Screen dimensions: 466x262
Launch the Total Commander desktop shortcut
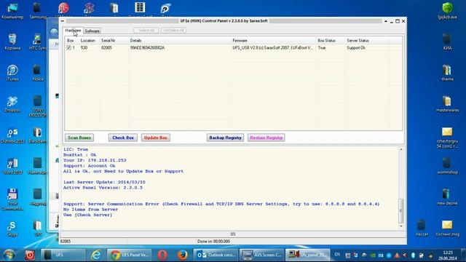[x=12, y=199]
